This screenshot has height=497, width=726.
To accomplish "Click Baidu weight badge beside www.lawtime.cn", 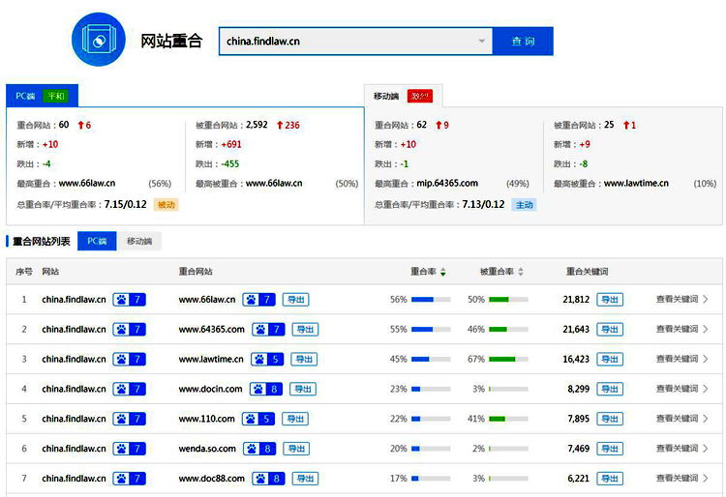I will (x=267, y=360).
